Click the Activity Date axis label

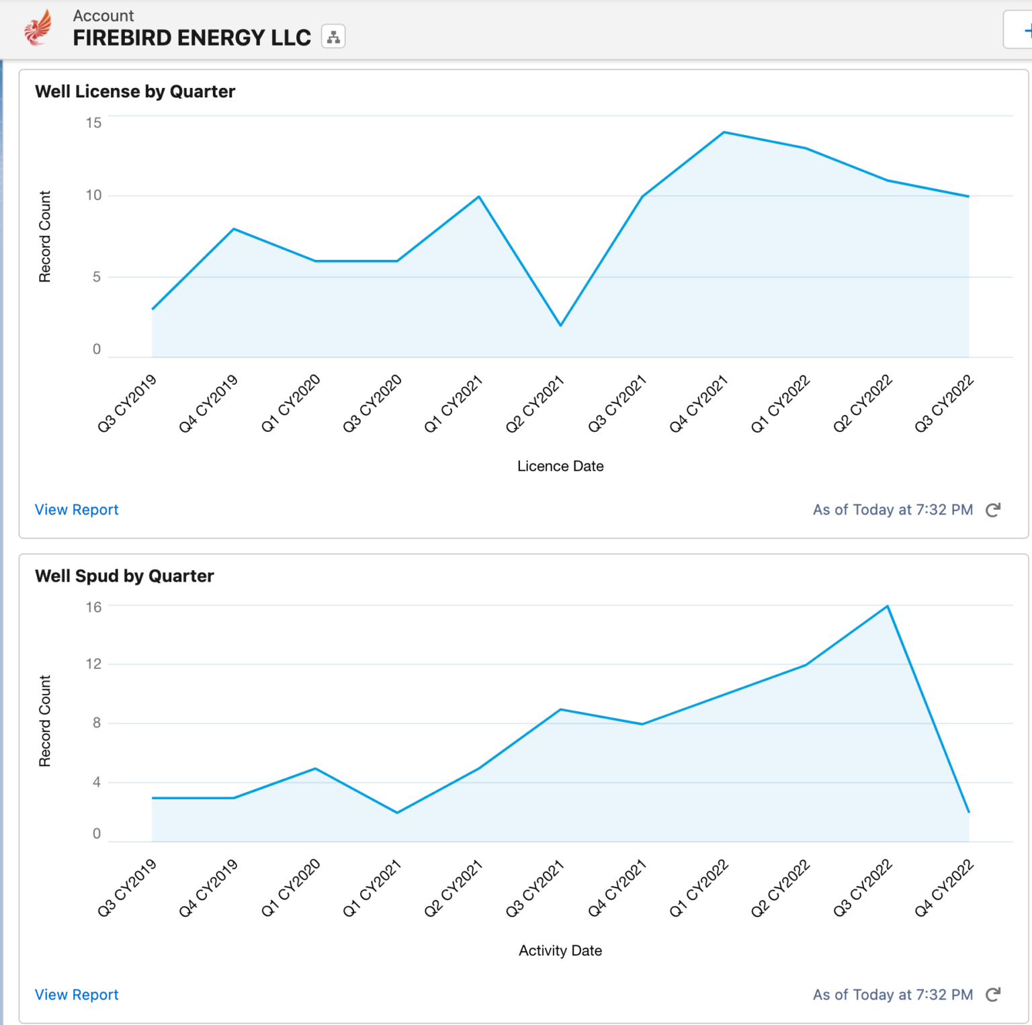point(560,950)
